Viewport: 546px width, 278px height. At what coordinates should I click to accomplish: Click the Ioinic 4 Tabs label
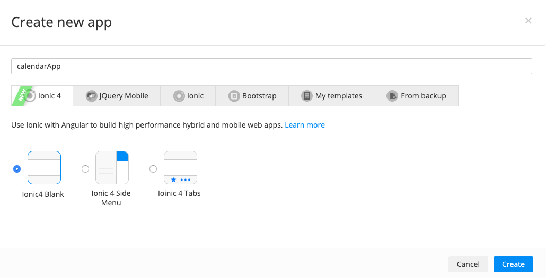[179, 193]
